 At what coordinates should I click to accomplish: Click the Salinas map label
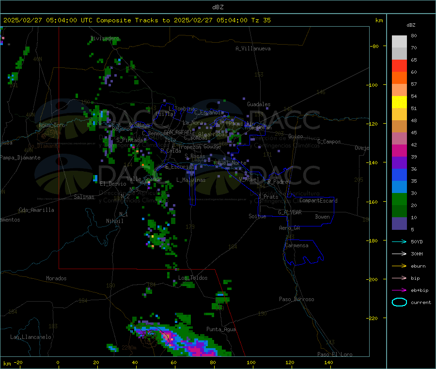[84, 197]
